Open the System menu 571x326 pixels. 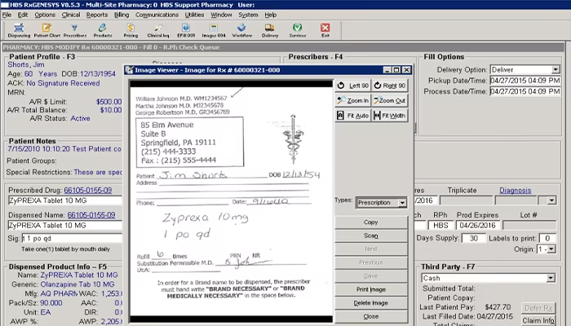[248, 15]
